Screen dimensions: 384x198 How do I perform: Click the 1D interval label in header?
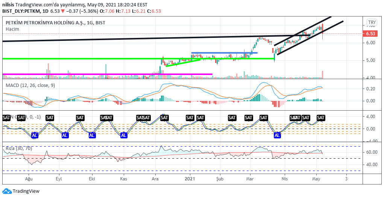coord(46,11)
